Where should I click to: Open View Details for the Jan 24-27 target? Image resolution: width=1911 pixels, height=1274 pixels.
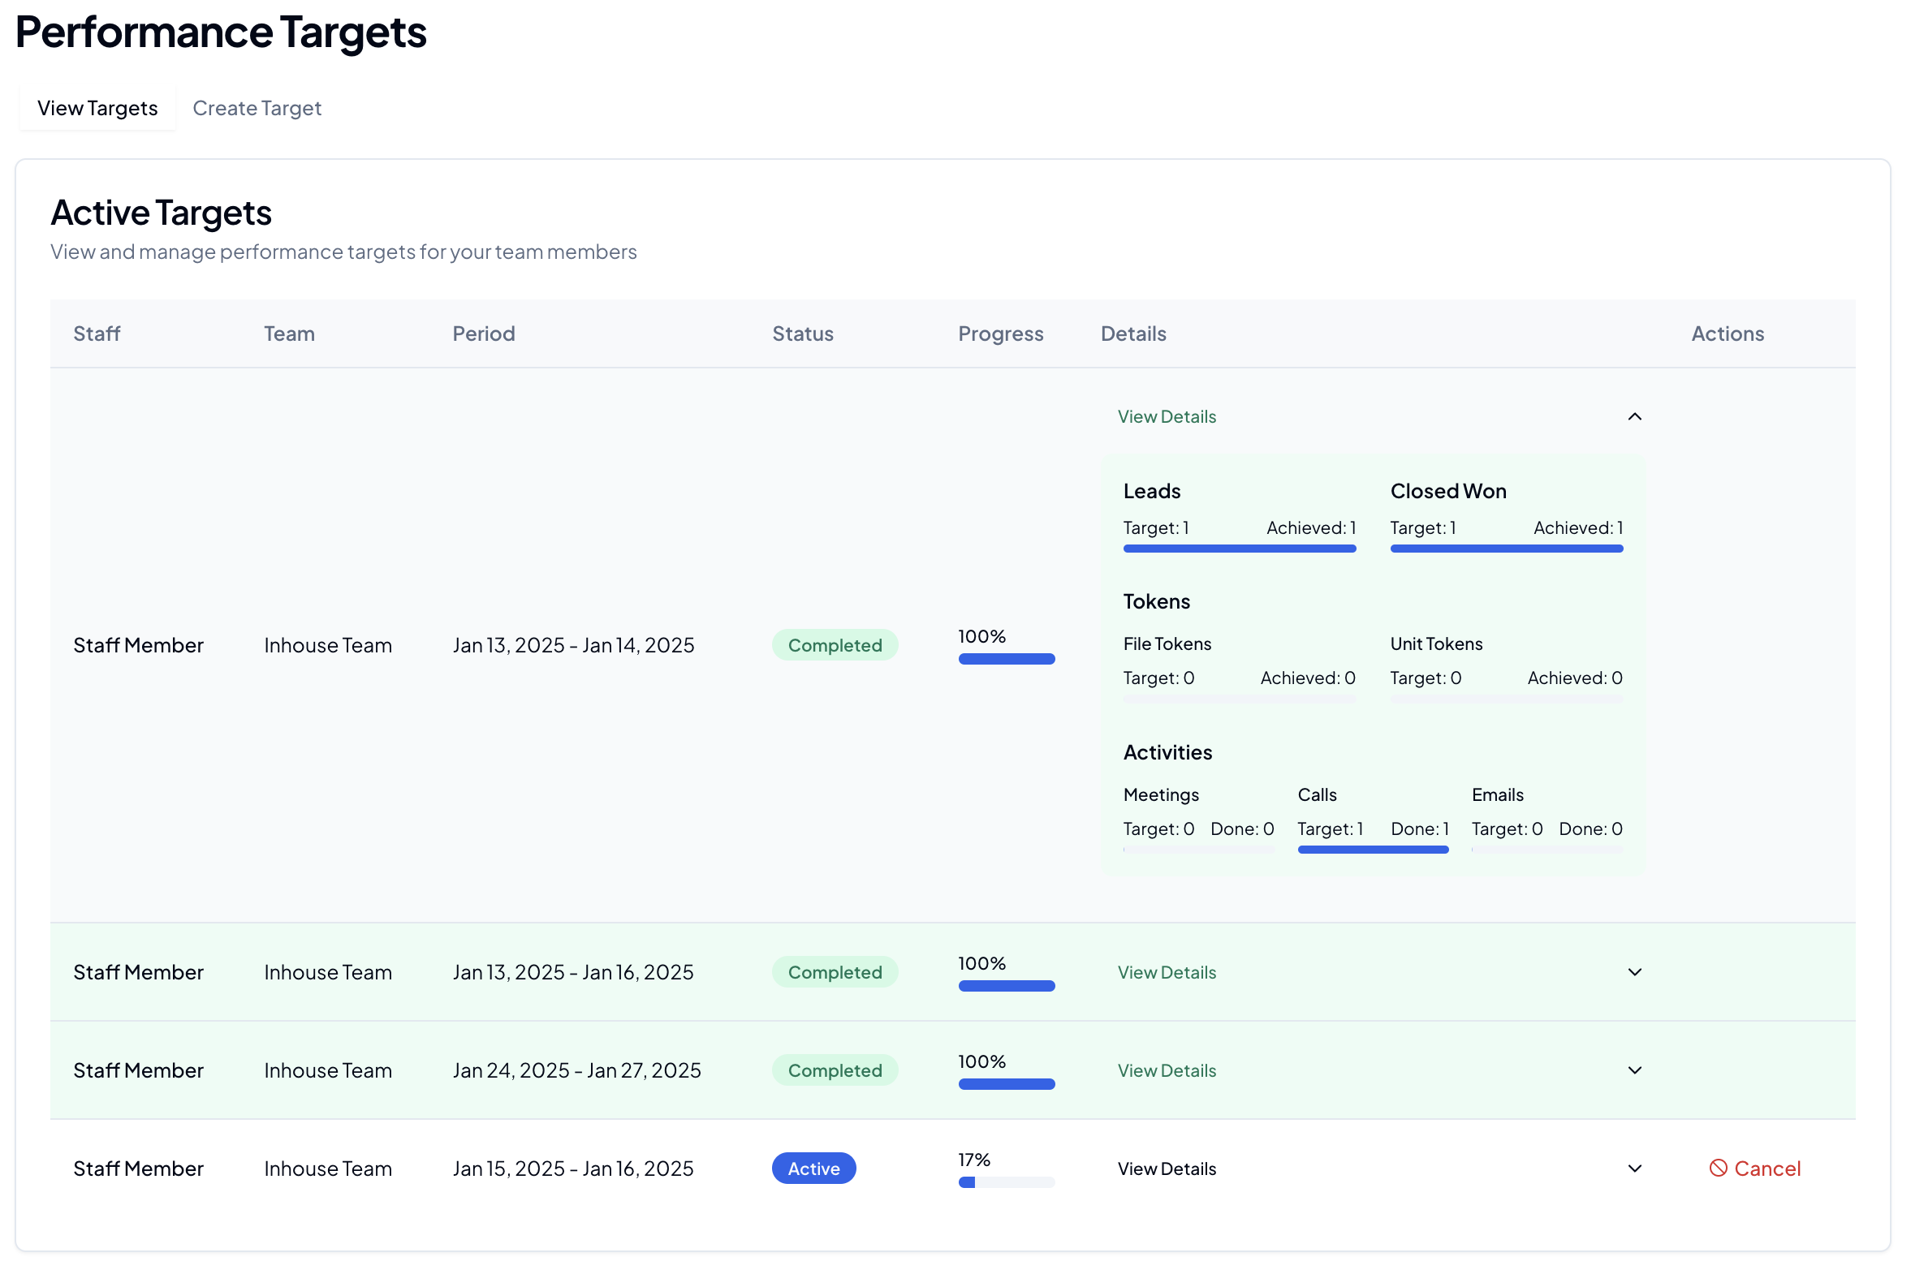pos(1166,1070)
